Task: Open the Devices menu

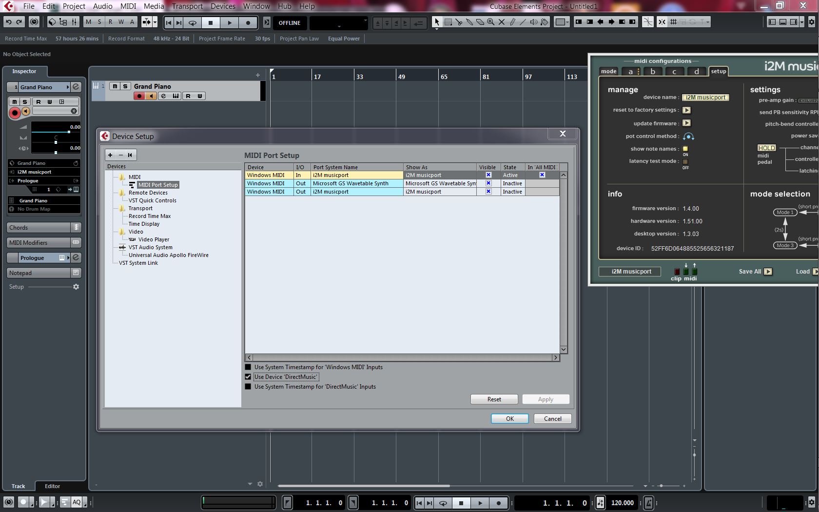Action: [223, 6]
